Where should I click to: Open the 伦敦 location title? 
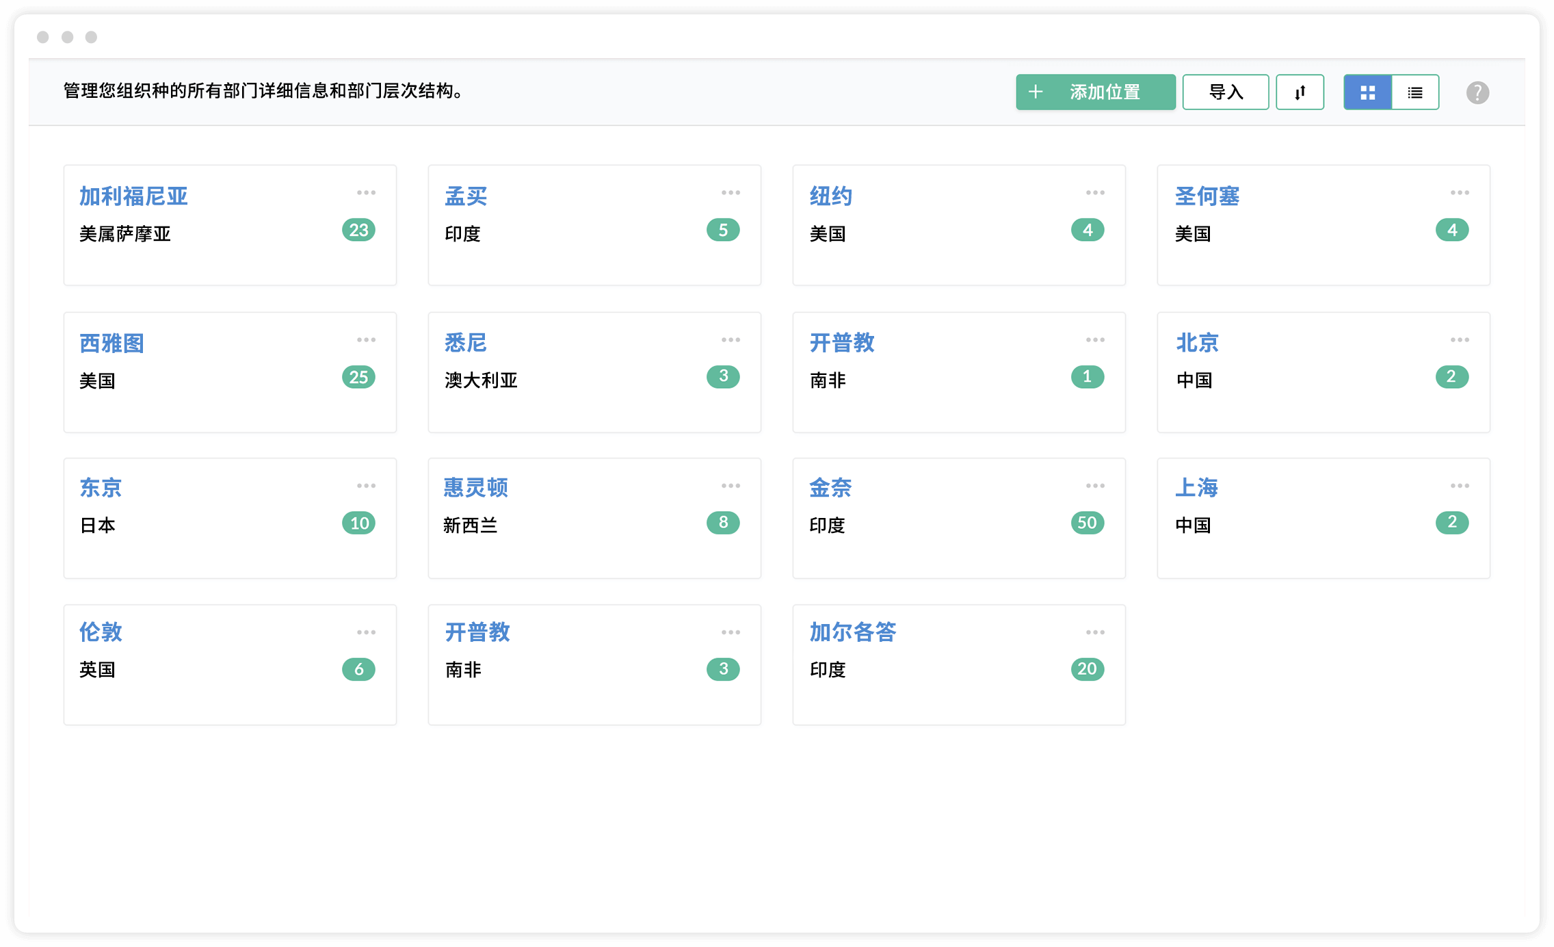[x=101, y=632]
